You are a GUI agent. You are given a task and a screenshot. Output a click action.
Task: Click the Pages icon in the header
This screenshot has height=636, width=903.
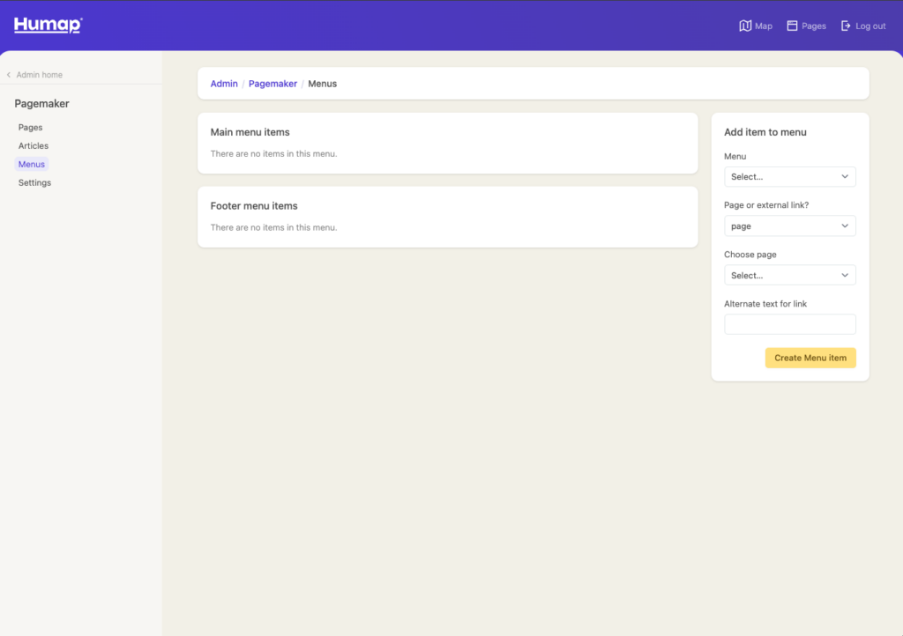point(792,26)
